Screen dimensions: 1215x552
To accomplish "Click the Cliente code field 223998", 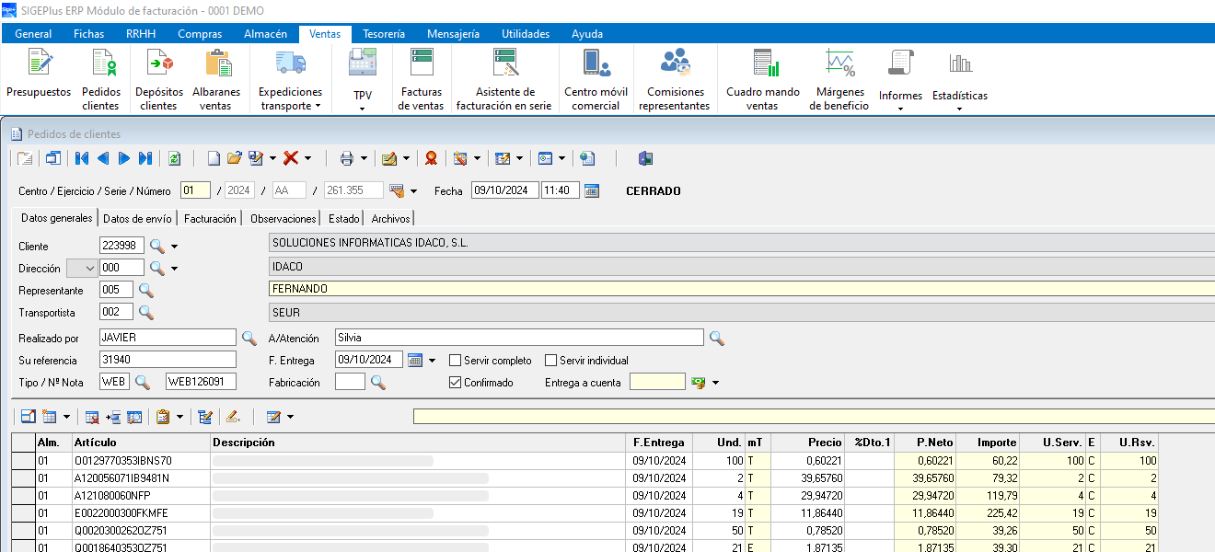I will [x=121, y=246].
